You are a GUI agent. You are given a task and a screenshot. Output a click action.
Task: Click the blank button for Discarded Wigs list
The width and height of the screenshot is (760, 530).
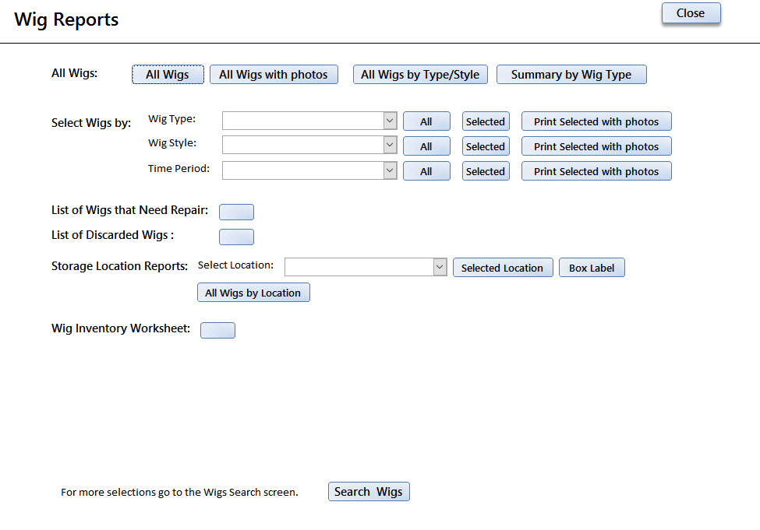[236, 237]
